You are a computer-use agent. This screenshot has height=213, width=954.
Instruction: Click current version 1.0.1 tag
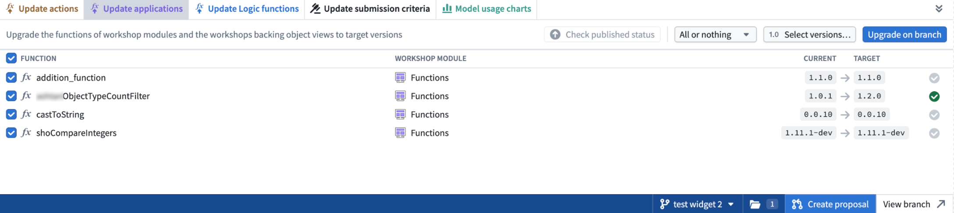(820, 96)
